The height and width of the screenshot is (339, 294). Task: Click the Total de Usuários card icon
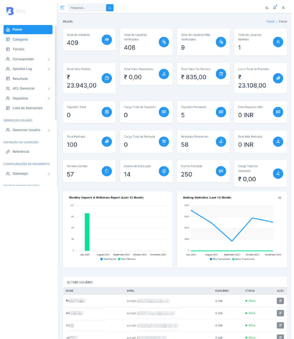click(107, 40)
